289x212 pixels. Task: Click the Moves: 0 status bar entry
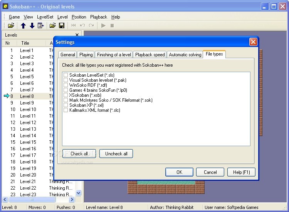click(x=37, y=207)
